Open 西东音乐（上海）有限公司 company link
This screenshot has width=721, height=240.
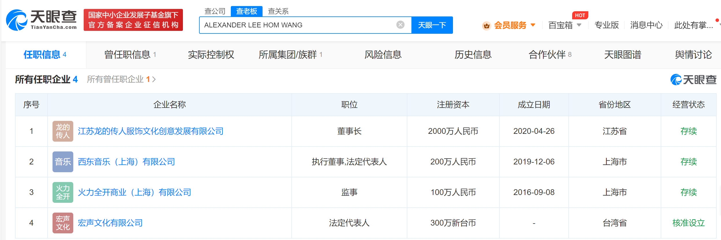[x=126, y=162]
